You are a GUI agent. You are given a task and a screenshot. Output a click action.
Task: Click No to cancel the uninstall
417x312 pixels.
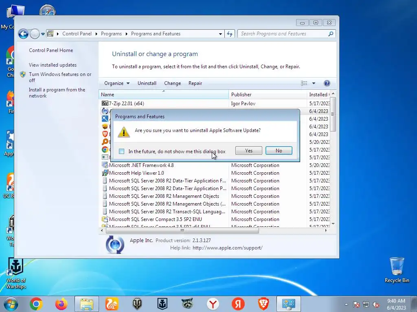click(279, 151)
